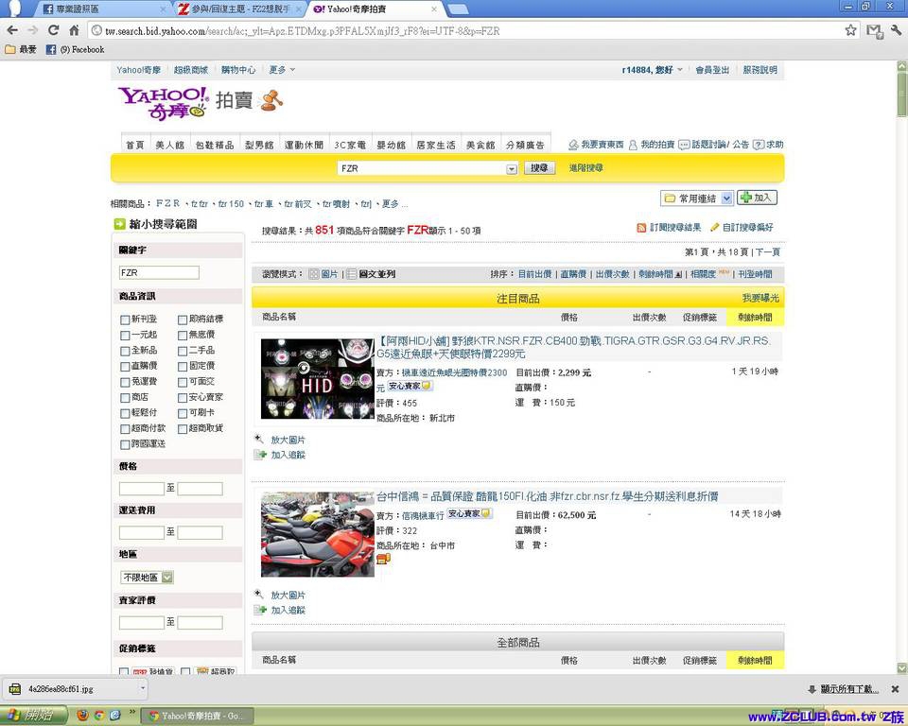Expand the 更多 menu in top bar

[282, 70]
